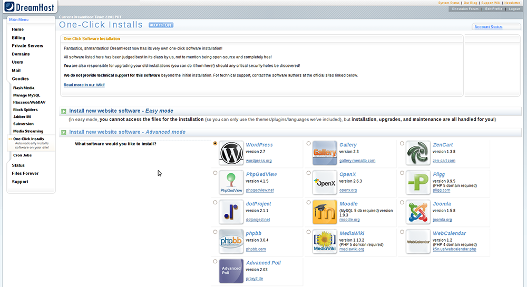527x287 pixels.
Task: Open Private Servers in main menu
Action: click(x=27, y=46)
